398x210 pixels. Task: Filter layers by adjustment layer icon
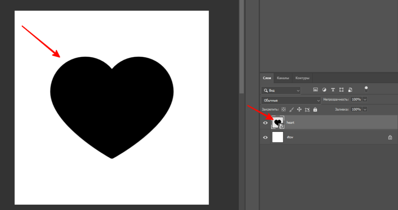(324, 90)
